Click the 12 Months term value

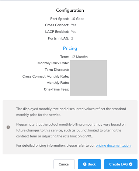coord(79,57)
